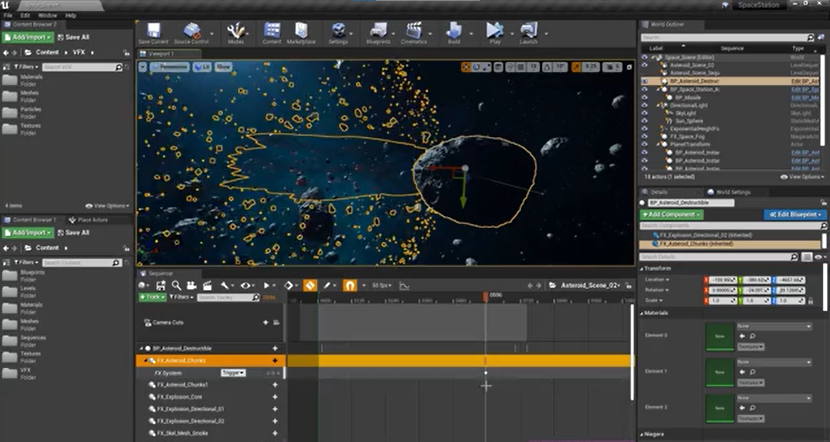The image size is (830, 442).
Task: Click the Element 0 material thumbnail swatch
Action: (x=719, y=336)
